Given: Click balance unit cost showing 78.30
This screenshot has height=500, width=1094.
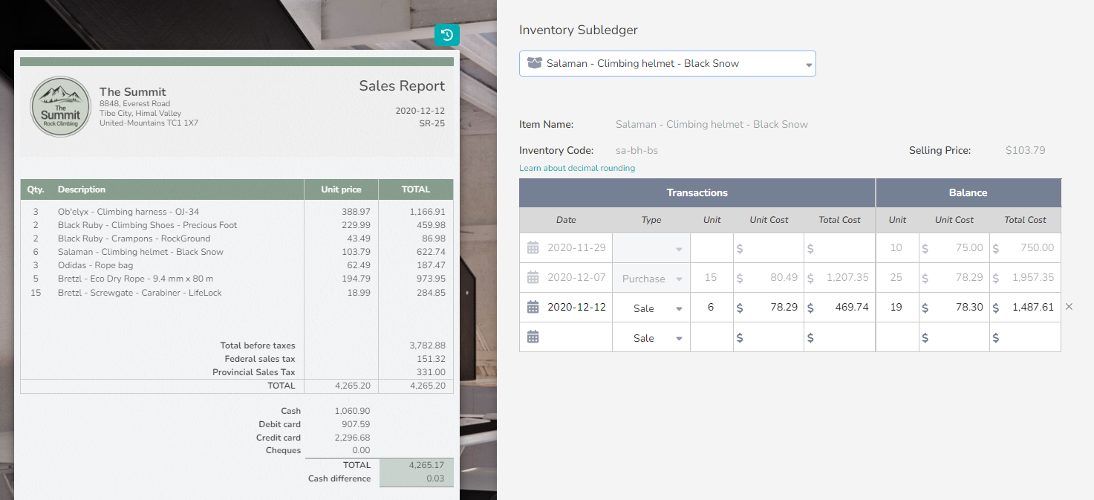Looking at the screenshot, I should click(x=953, y=308).
